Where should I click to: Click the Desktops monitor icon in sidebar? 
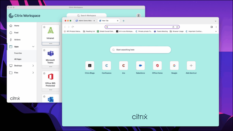[11, 66]
